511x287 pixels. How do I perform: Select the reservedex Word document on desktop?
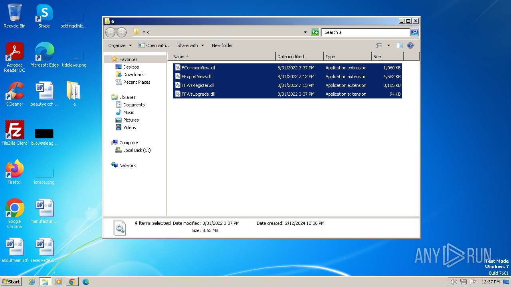click(44, 250)
